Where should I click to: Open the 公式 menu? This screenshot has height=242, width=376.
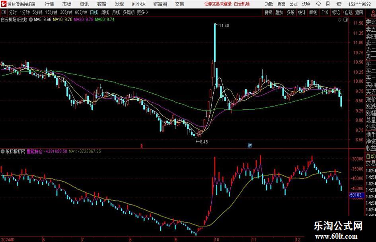tap(294, 4)
